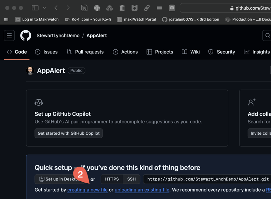Click the AppAlert breadcrumb link
Image resolution: width=271 pixels, height=199 pixels.
97,35
